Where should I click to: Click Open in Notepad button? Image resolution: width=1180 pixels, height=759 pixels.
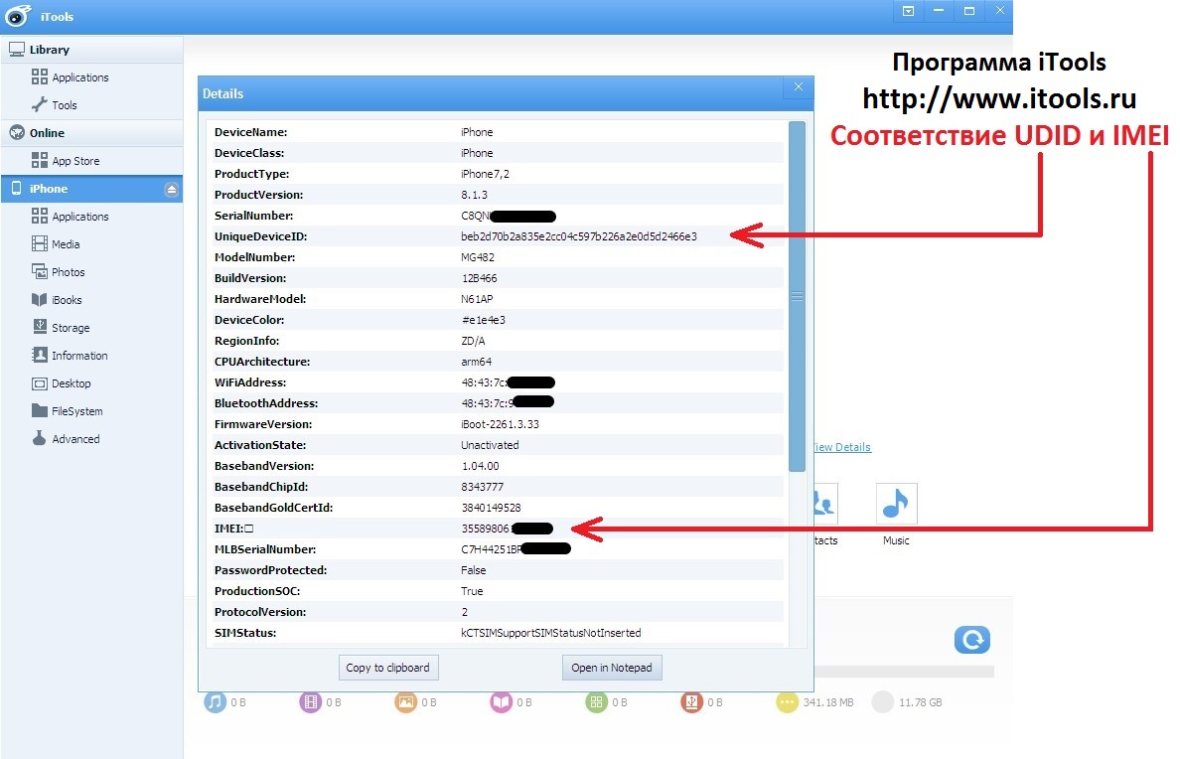point(612,668)
